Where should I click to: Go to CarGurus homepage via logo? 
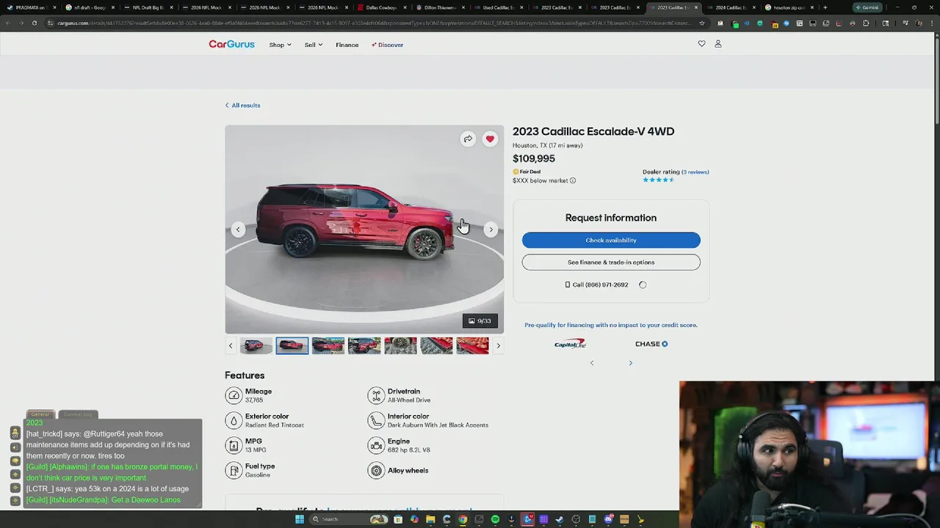[x=231, y=44]
